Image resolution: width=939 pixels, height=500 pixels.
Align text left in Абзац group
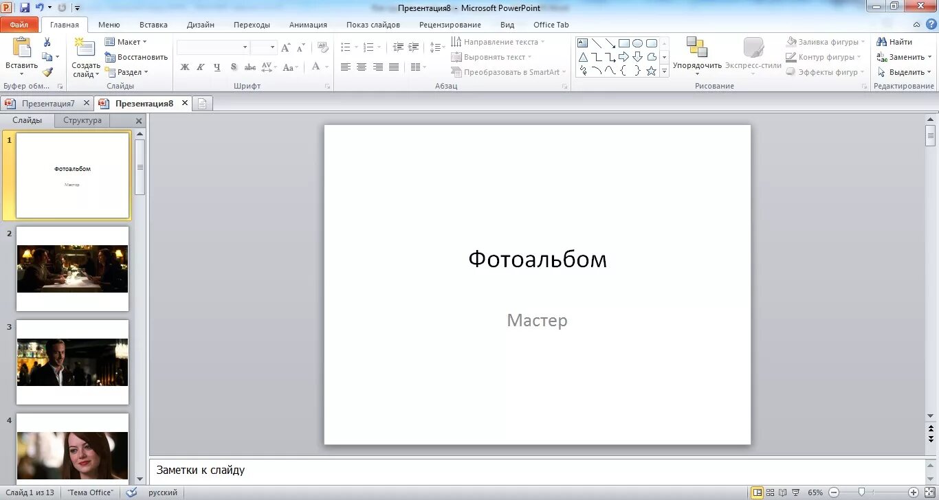[x=345, y=67]
